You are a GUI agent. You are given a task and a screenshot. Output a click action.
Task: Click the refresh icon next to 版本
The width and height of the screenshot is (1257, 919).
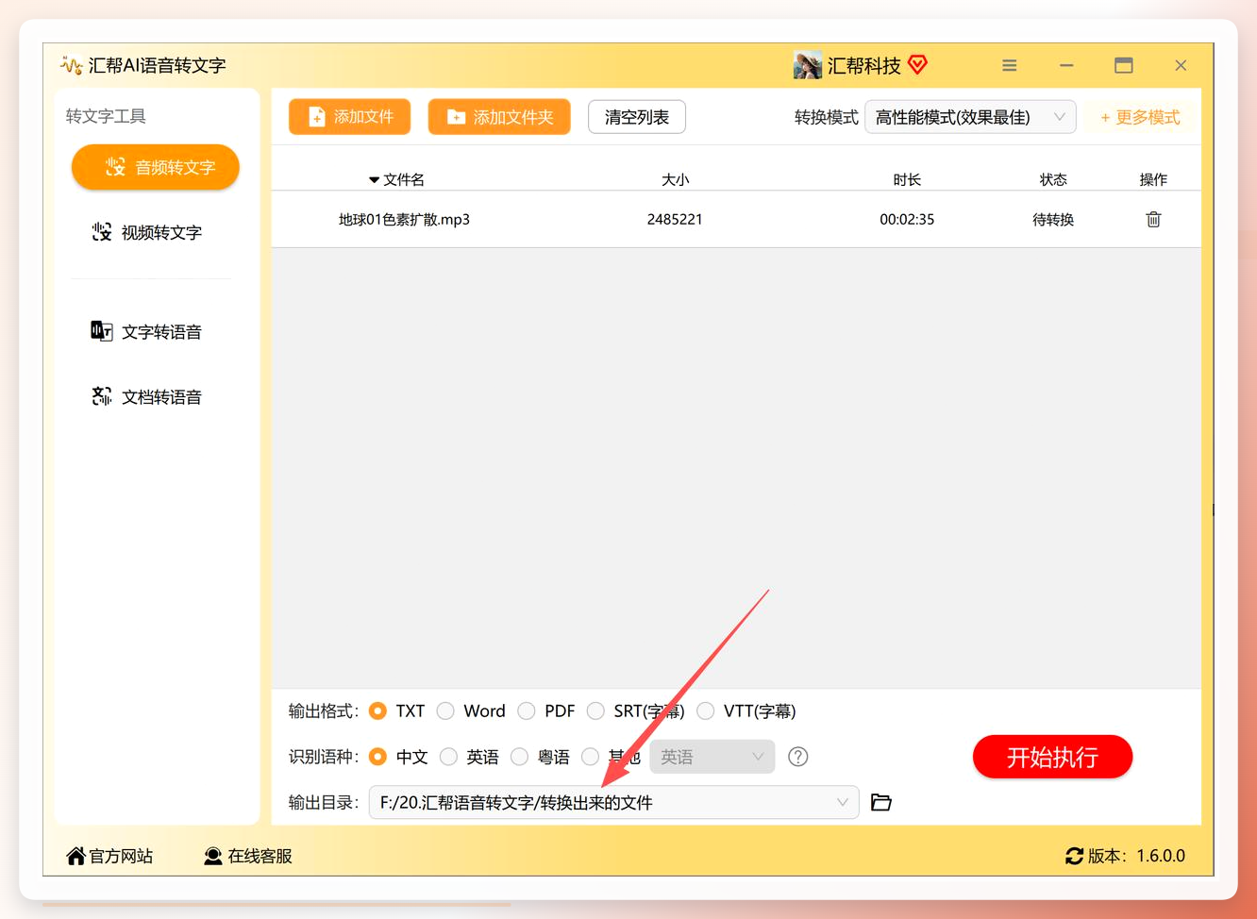coord(1074,856)
